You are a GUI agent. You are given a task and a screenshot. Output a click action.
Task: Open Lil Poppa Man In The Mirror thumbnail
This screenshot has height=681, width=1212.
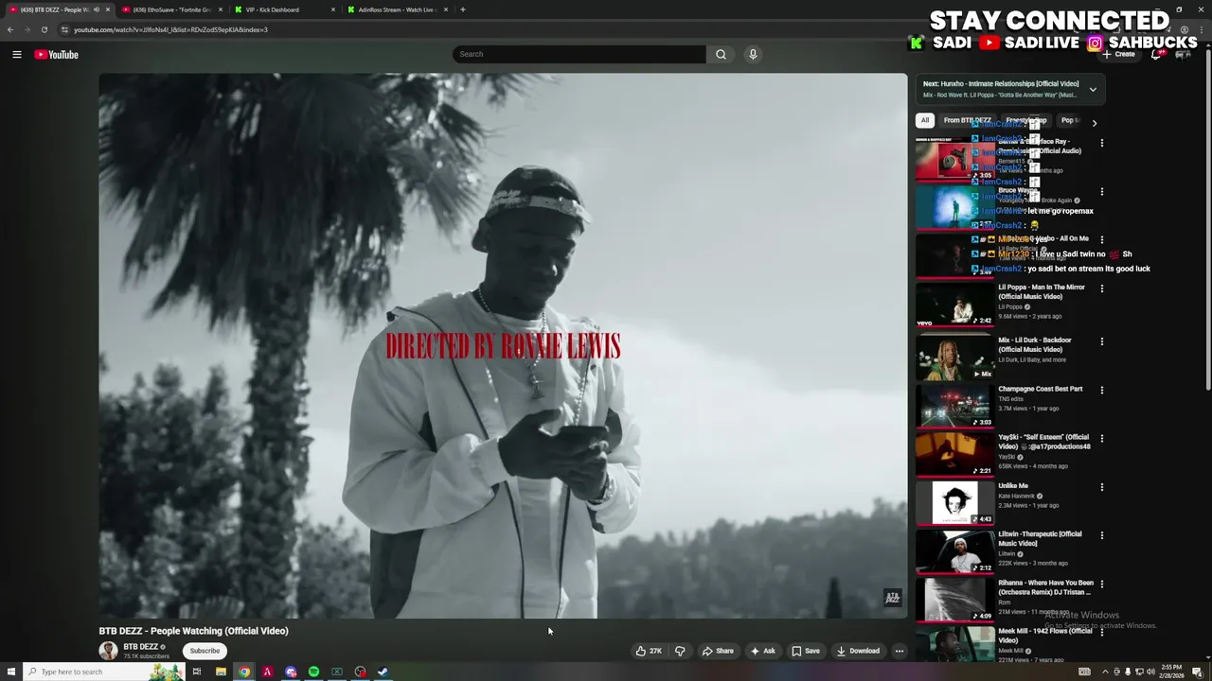coord(954,304)
